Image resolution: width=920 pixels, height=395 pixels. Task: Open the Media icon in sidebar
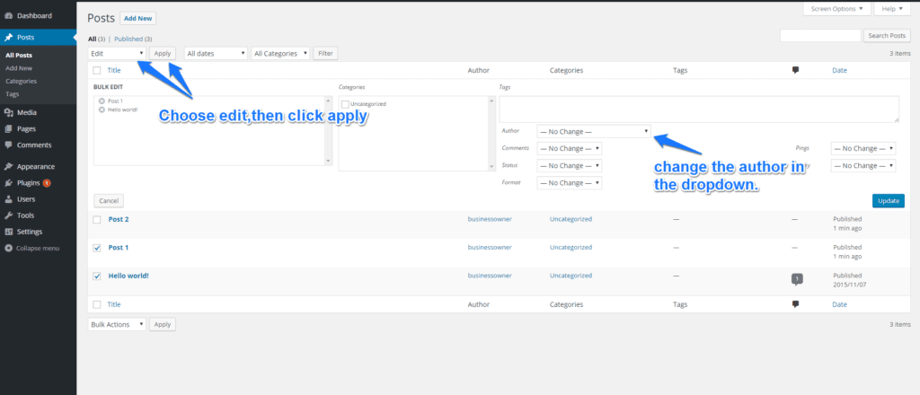(x=8, y=112)
